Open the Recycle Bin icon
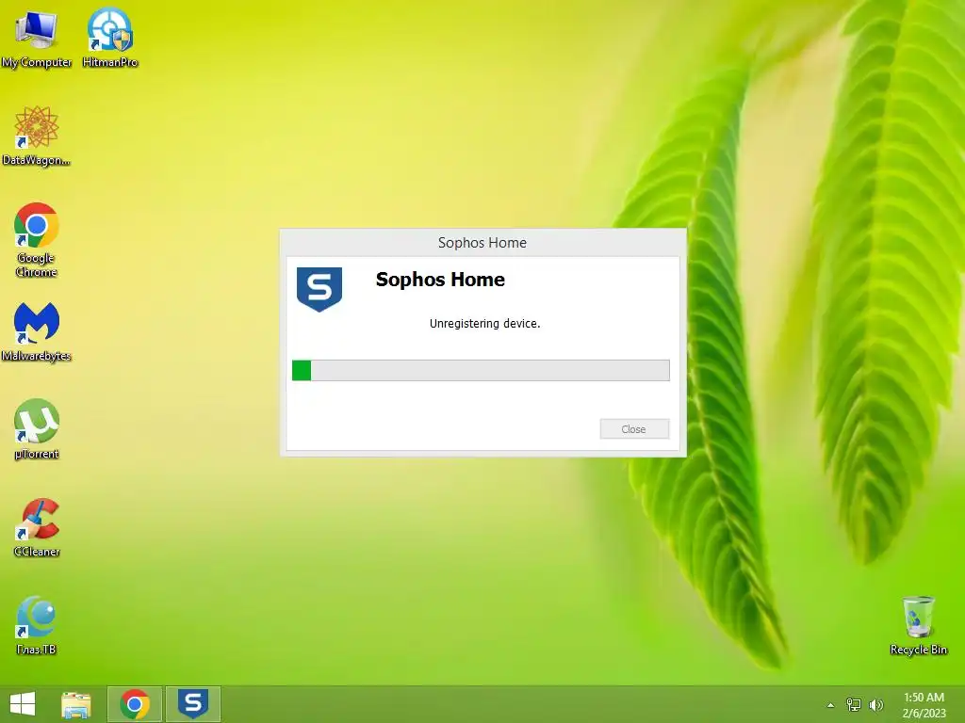This screenshot has height=723, width=965. [918, 625]
